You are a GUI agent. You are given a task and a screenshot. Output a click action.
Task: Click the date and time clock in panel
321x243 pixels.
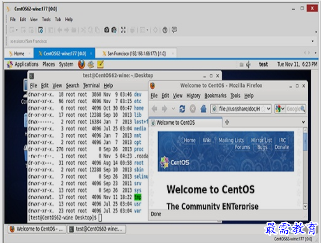(297, 65)
